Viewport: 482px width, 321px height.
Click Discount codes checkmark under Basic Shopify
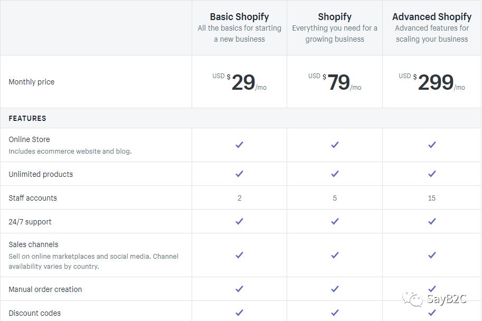click(x=239, y=313)
